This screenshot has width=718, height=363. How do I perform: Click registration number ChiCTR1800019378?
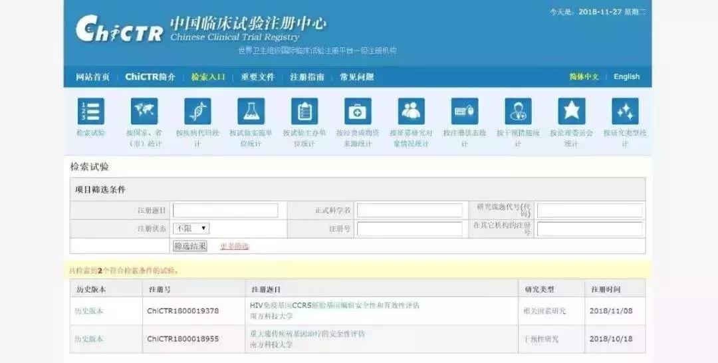coord(183,311)
